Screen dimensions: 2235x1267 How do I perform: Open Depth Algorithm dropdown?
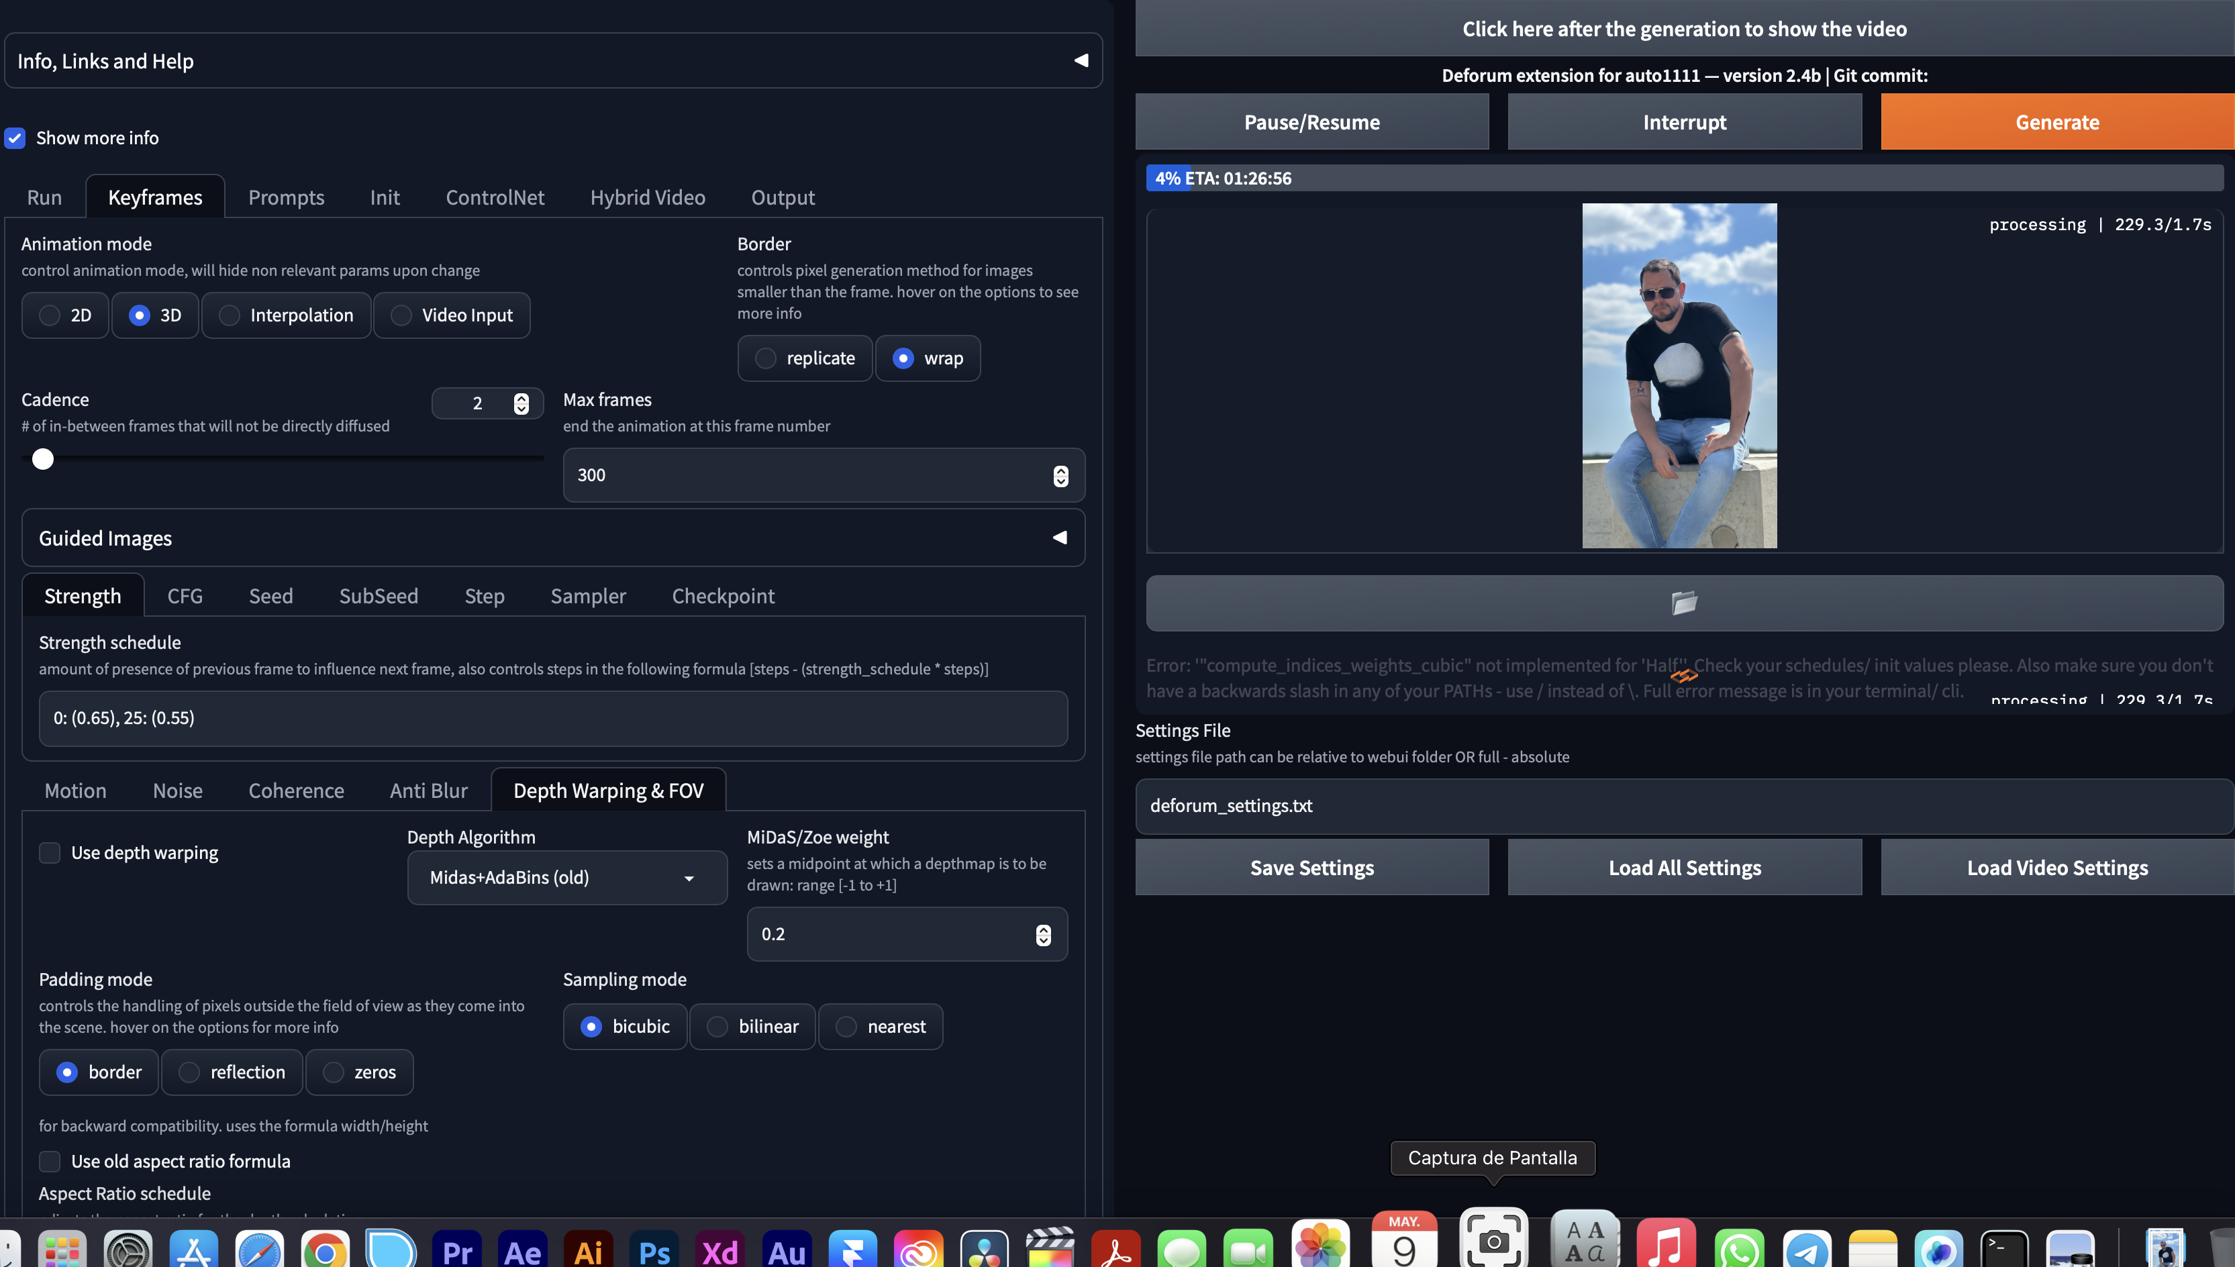pyautogui.click(x=566, y=877)
